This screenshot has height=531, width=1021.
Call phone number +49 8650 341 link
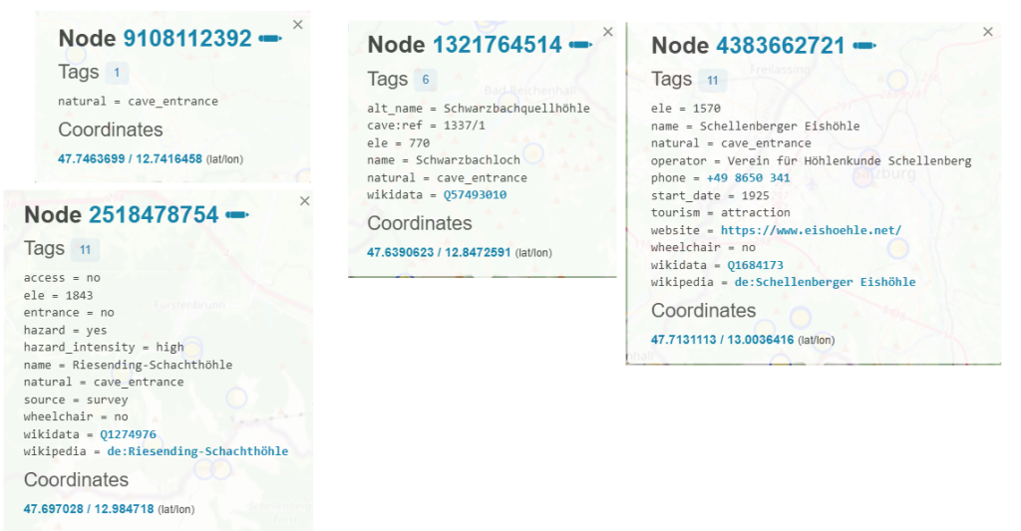(x=748, y=177)
